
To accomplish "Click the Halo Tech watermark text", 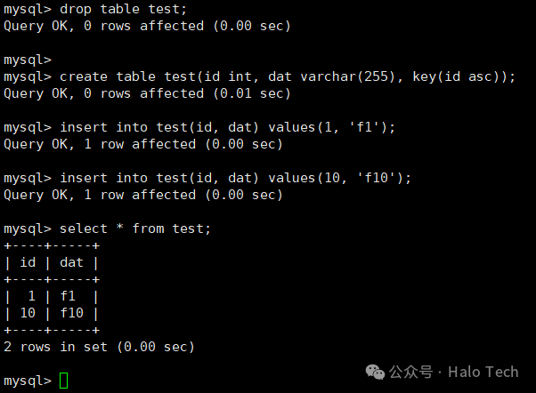I will click(483, 372).
